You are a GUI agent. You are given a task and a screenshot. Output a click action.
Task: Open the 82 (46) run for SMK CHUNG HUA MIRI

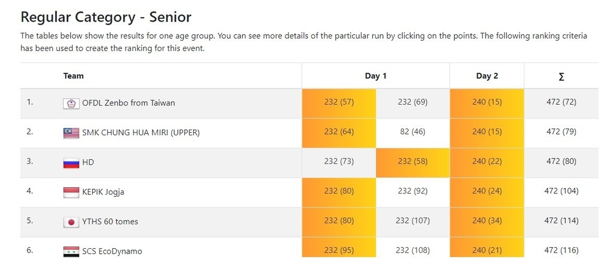point(412,132)
